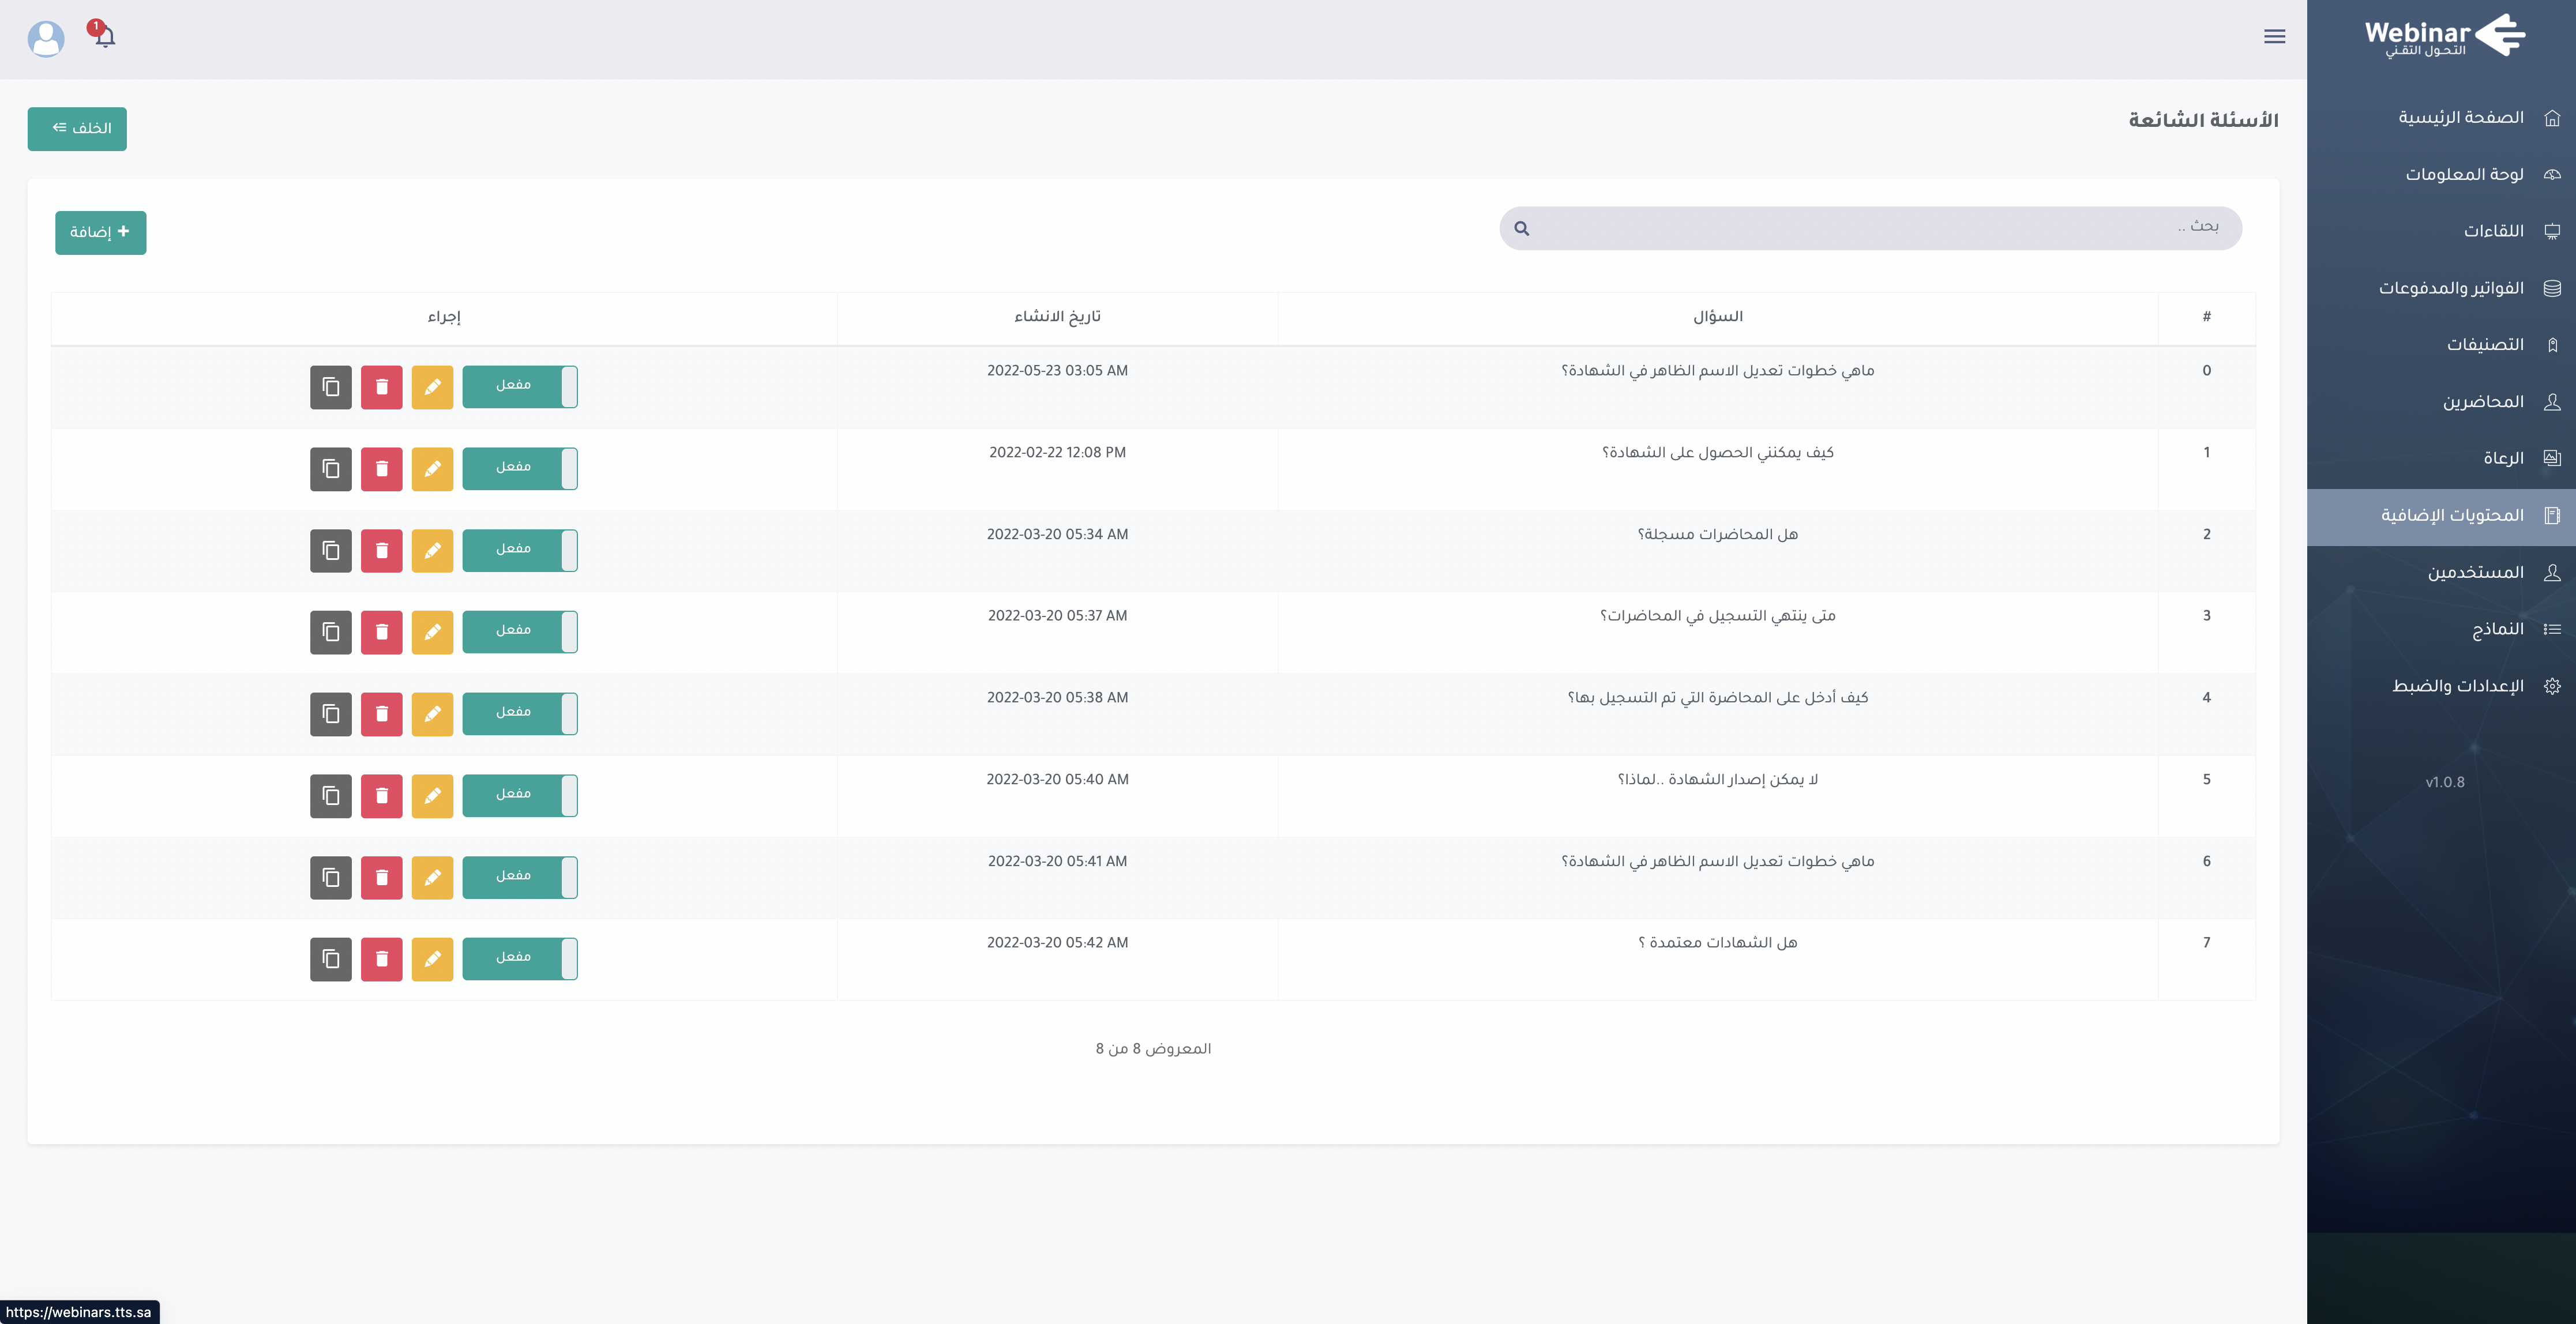Open النماذج in the sidebar
Screen dimensions: 2576x1324
coord(2441,629)
